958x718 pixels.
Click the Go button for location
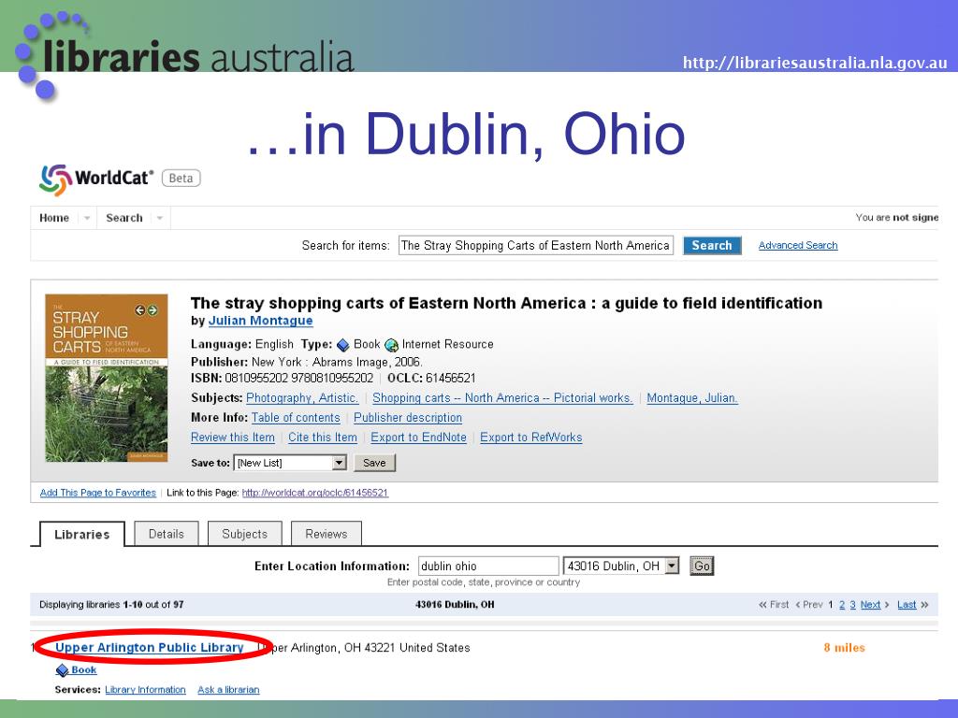pyautogui.click(x=702, y=566)
